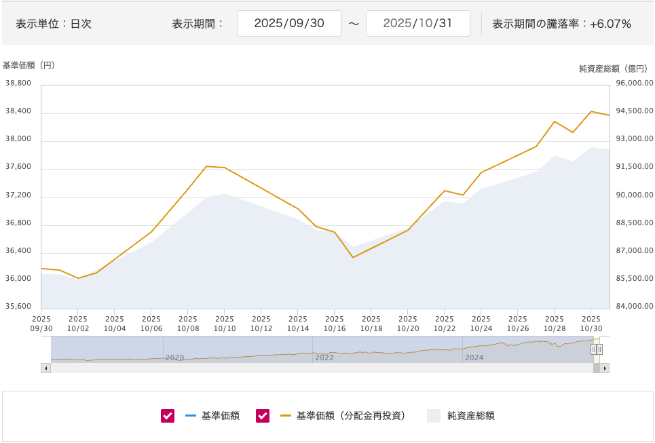Toggle the 基準価額（分配金再投資）checkbox
The height and width of the screenshot is (443, 655).
[263, 416]
